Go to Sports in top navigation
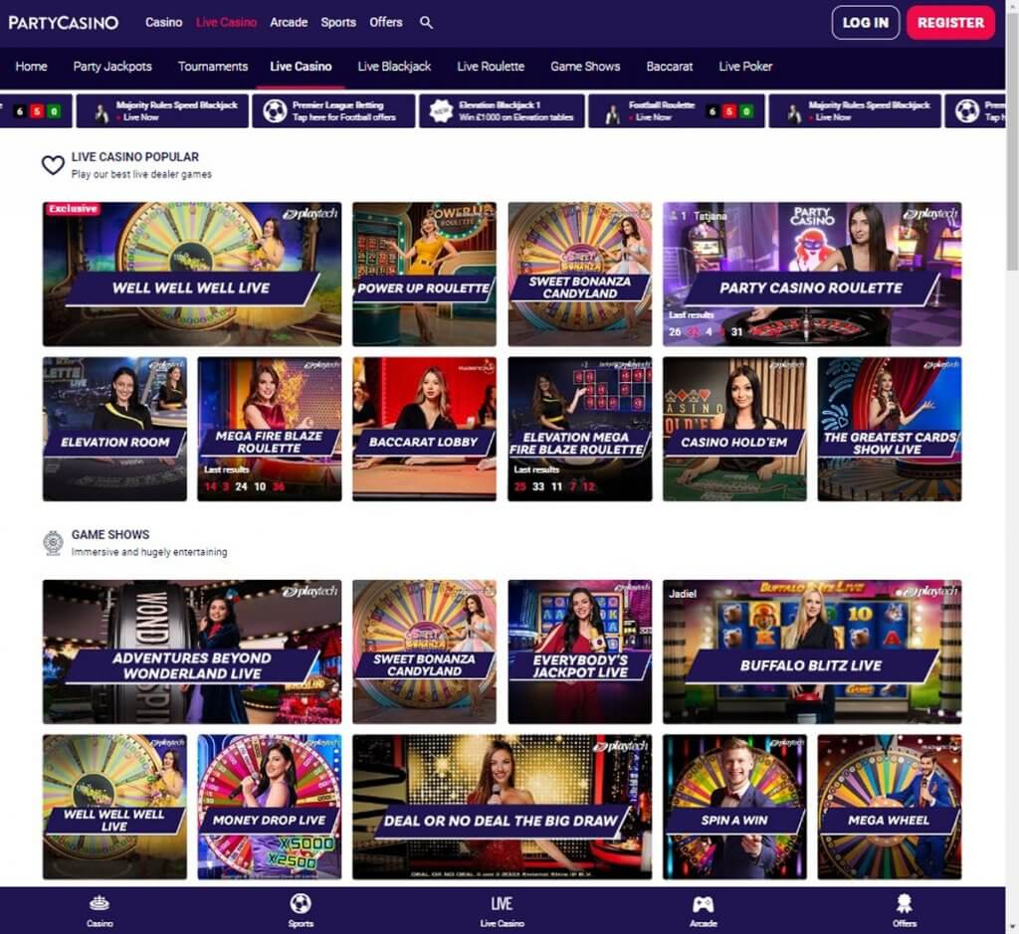The image size is (1019, 934). tap(338, 22)
